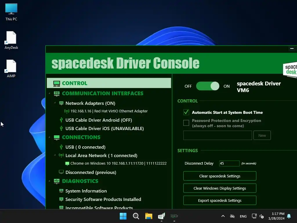Collapse the Local Area Network node
The image size is (297, 223).
click(55, 155)
